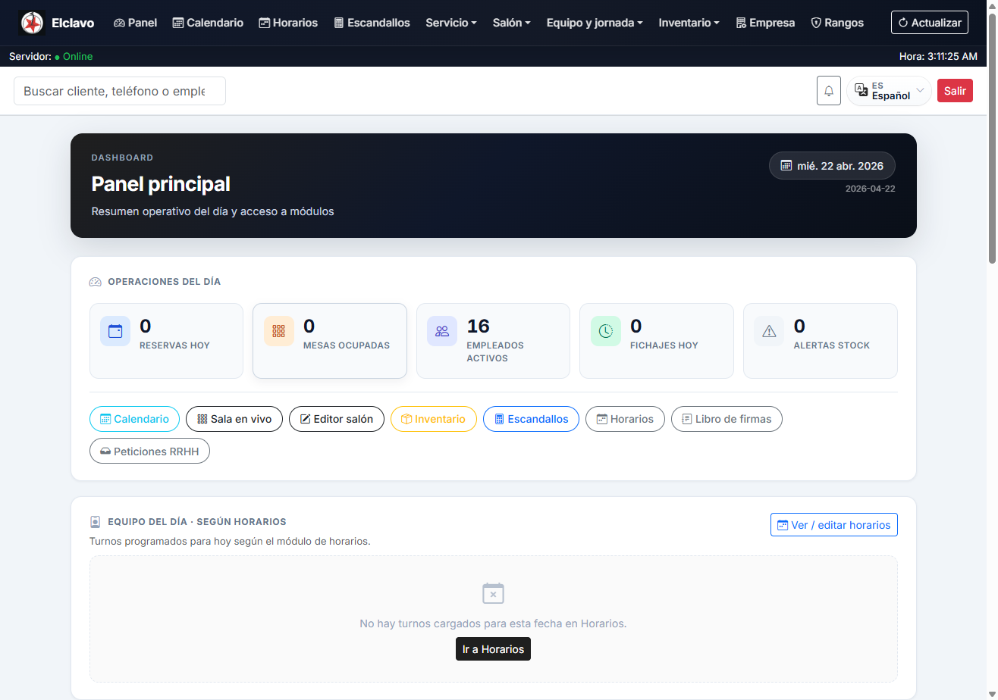Open the Editor salón shortcut
Viewport: 998px width, 700px height.
(x=337, y=419)
